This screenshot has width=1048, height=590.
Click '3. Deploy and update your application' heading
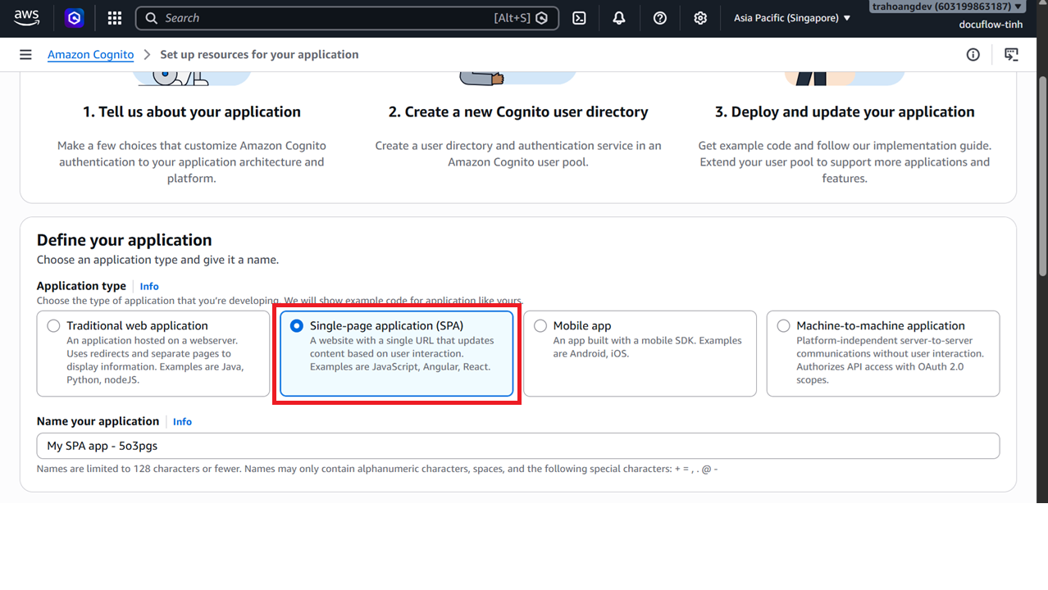point(845,111)
